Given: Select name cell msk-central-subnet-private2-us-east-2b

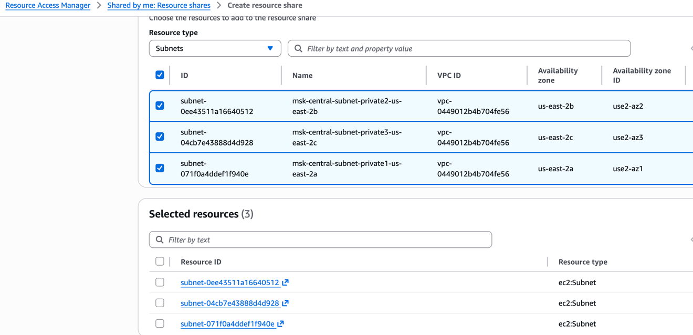Looking at the screenshot, I should tap(347, 106).
